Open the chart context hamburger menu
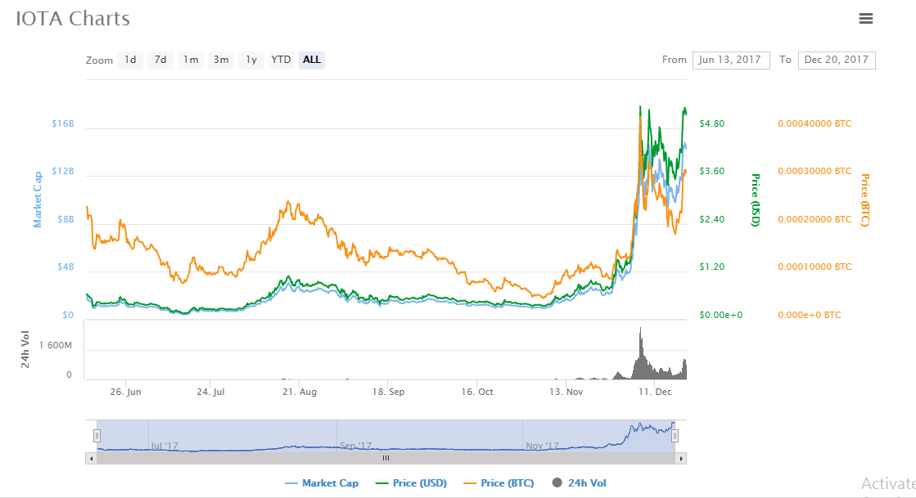The image size is (916, 498). 866,19
